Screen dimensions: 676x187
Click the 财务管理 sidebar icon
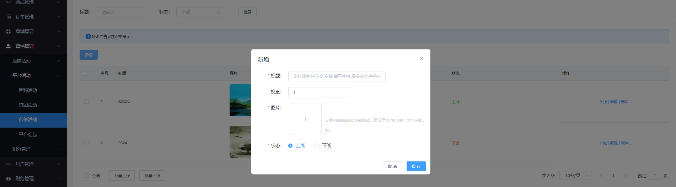pos(9,178)
